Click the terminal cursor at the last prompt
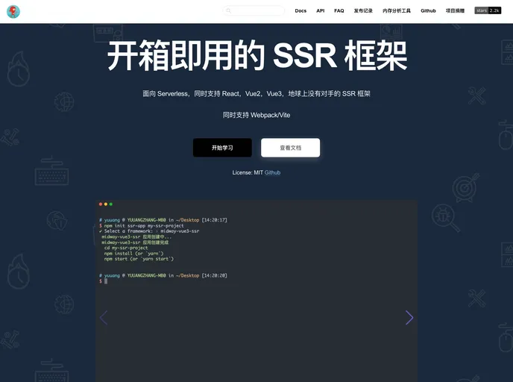 tap(106, 281)
